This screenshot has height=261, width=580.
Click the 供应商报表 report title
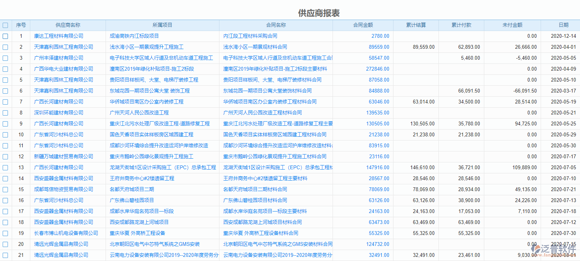(x=318, y=12)
